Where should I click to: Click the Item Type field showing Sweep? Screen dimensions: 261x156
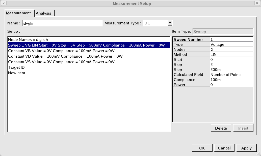[223, 31]
